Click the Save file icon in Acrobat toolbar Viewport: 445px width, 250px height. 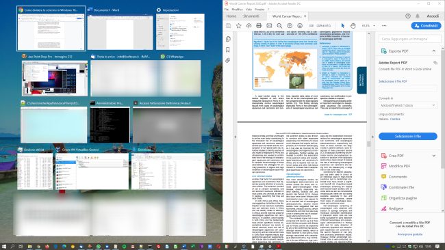tap(229, 26)
